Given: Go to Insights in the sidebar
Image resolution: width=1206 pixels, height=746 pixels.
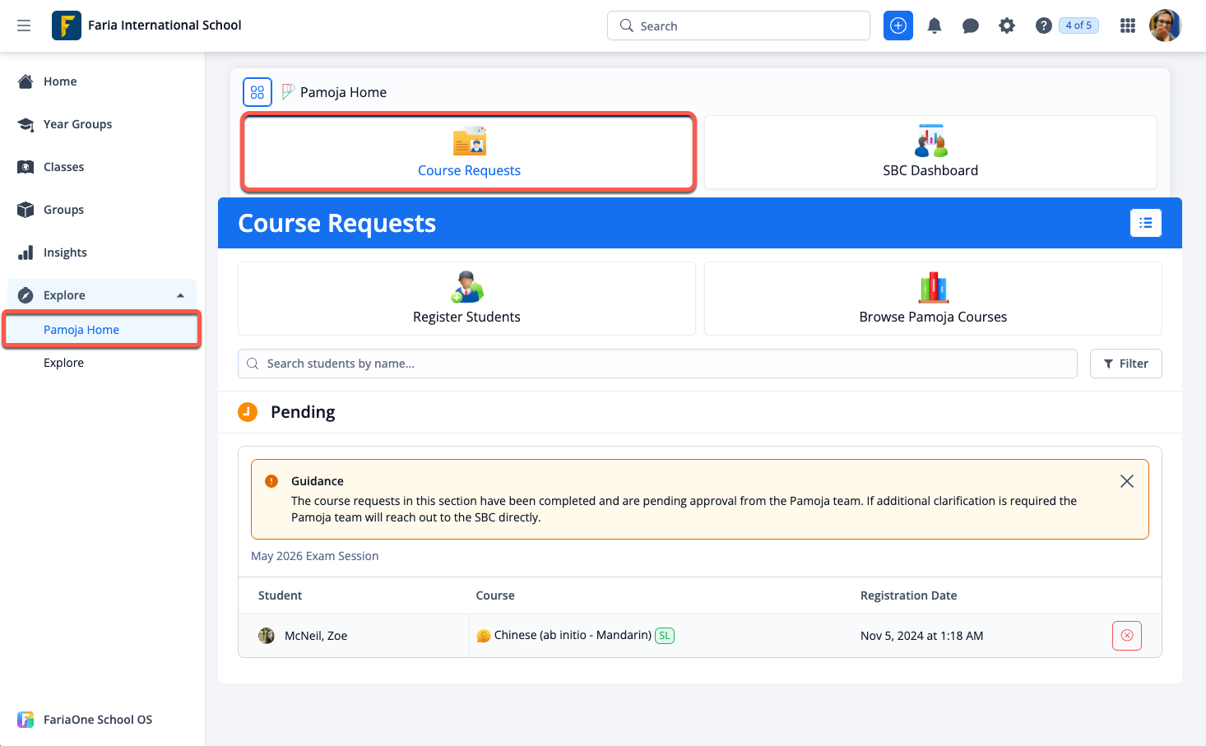Looking at the screenshot, I should [x=65, y=253].
